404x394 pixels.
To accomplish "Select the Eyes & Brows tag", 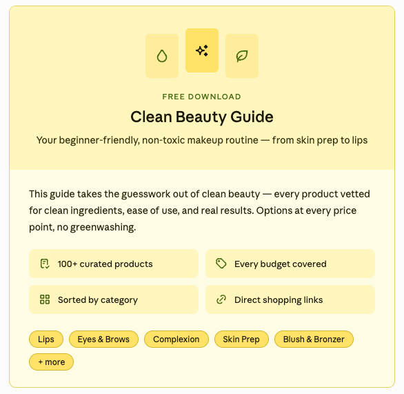I will [x=103, y=339].
